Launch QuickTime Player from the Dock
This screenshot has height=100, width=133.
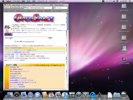(x=93, y=95)
